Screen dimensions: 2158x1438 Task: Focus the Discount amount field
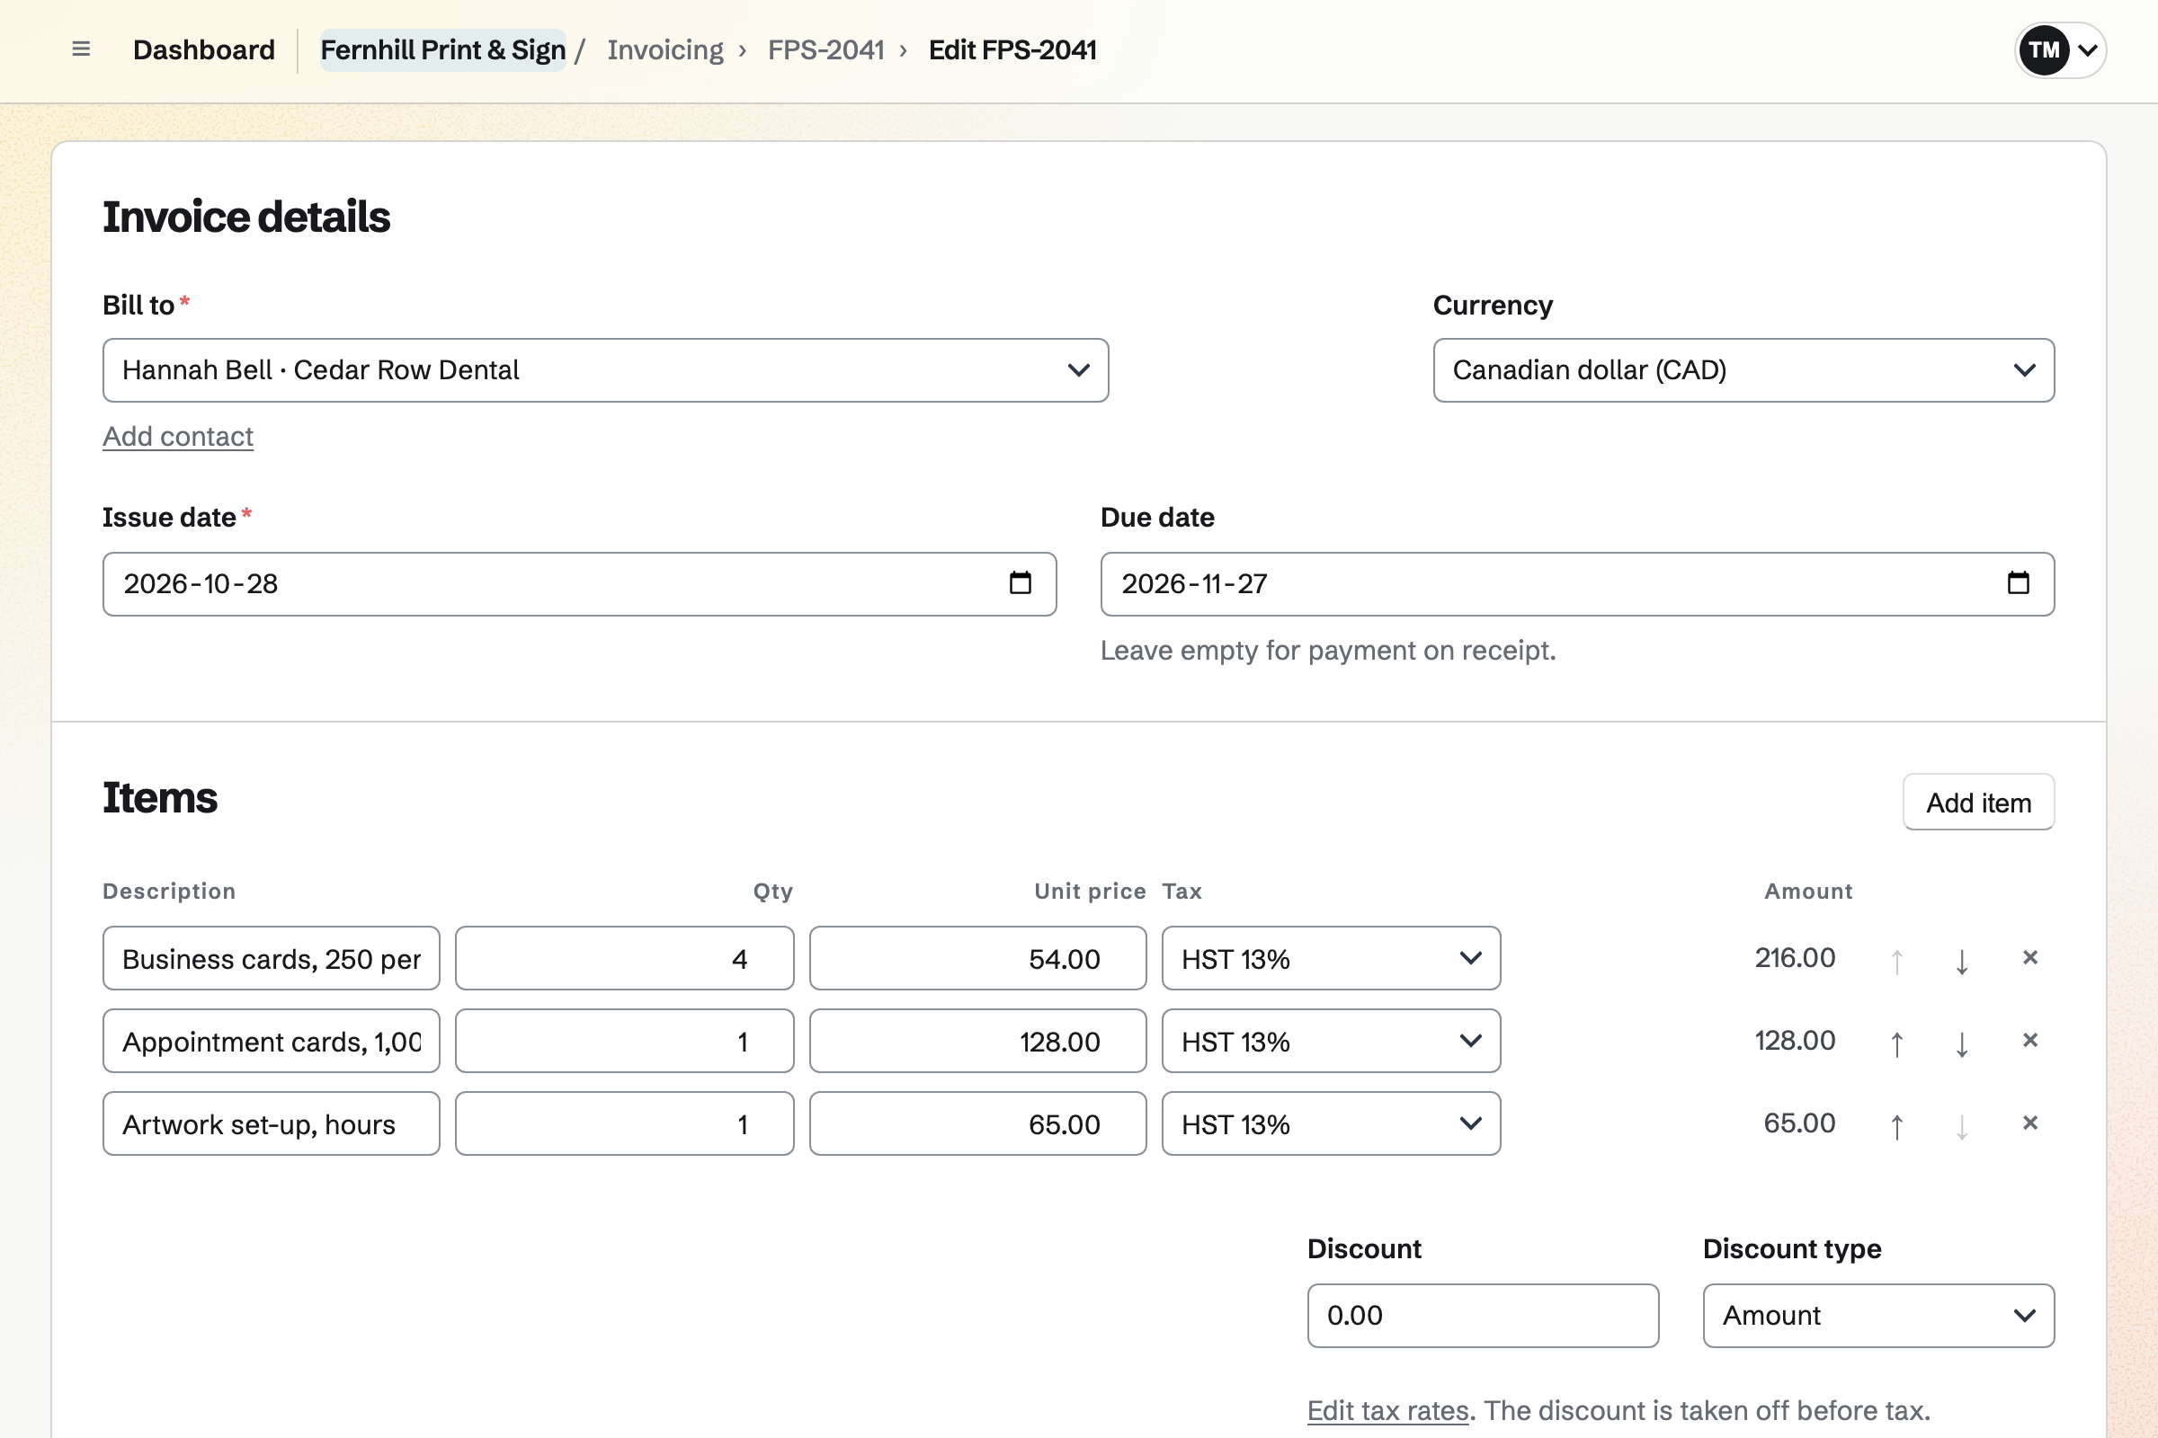click(x=1483, y=1315)
